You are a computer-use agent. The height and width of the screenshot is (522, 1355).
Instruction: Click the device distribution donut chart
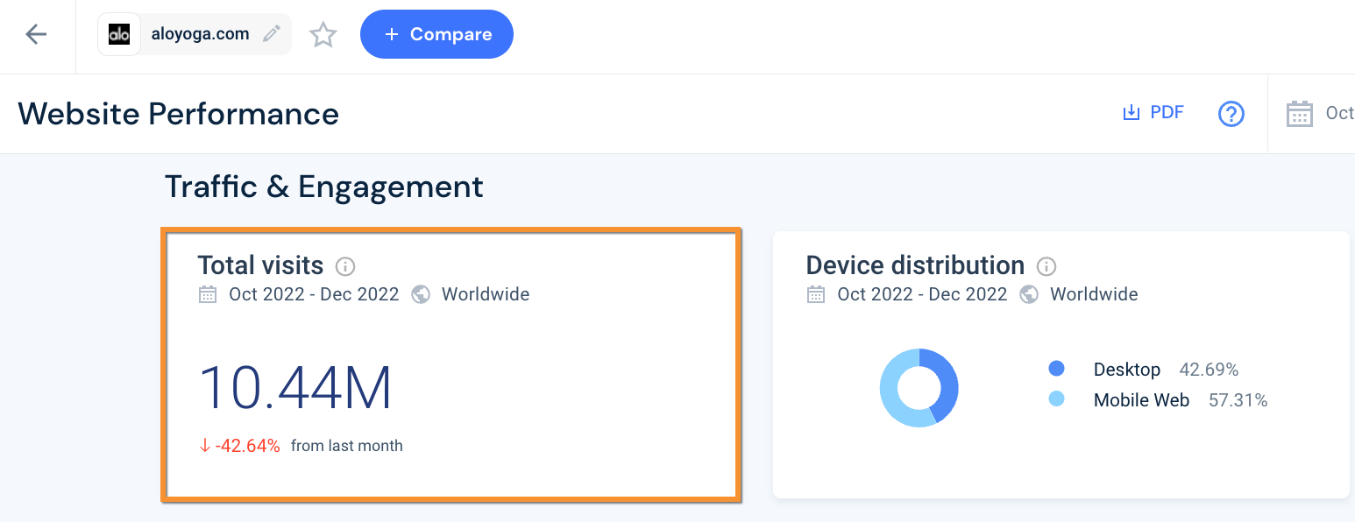919,388
